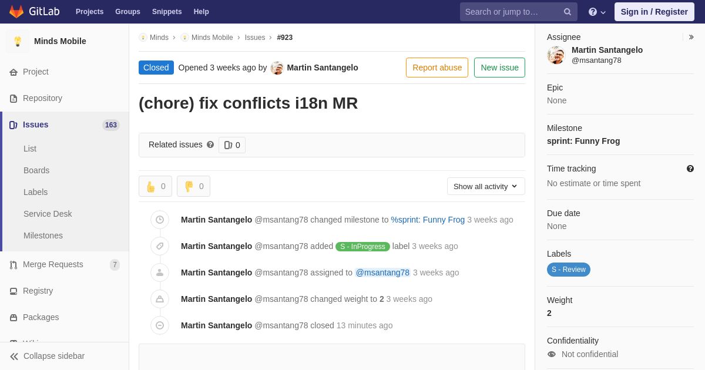
Task: Click the Closed status badge
Action: pos(156,68)
